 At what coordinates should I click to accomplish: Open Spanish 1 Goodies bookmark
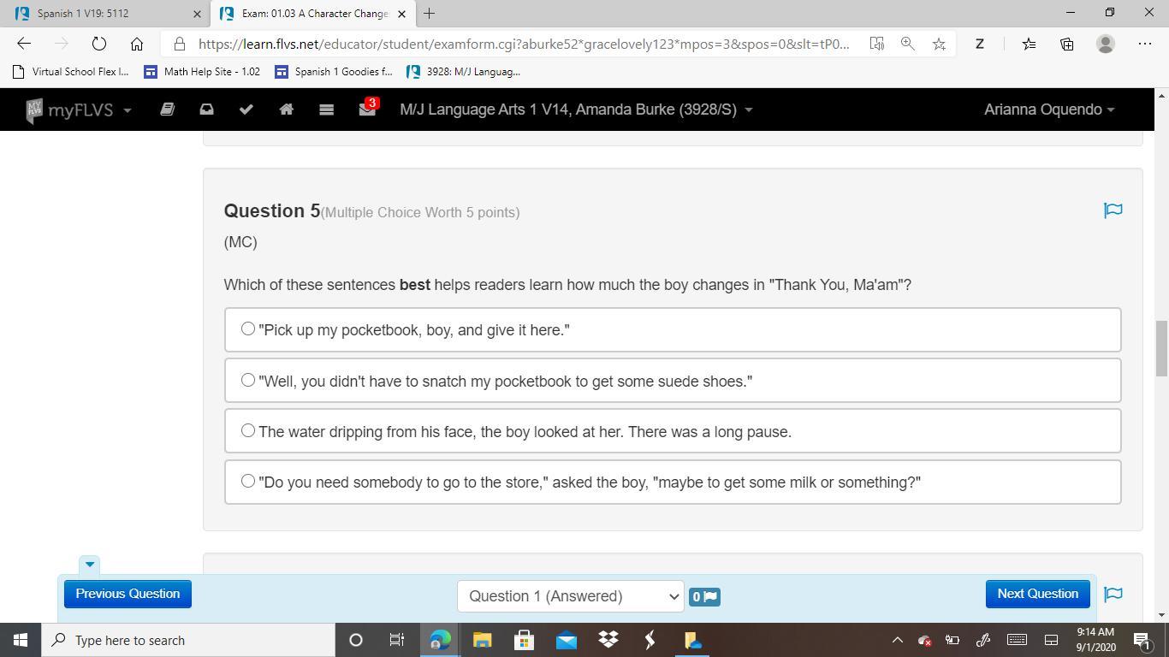click(x=334, y=72)
